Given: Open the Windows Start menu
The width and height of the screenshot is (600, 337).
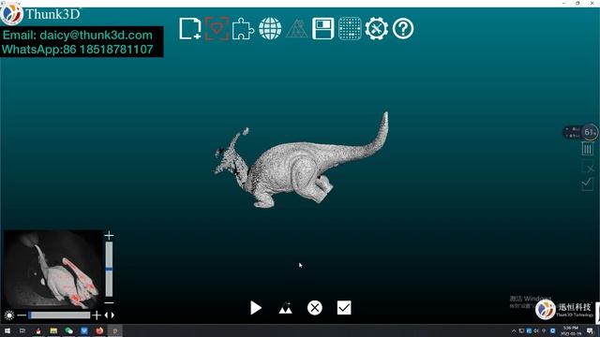Looking at the screenshot, I should point(7,330).
